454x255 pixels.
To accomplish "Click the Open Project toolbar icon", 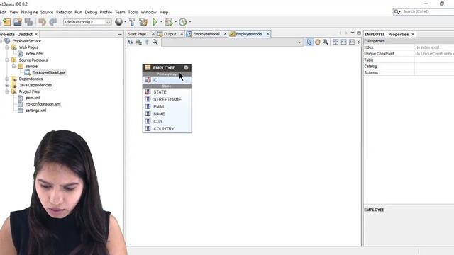I will click(x=17, y=22).
